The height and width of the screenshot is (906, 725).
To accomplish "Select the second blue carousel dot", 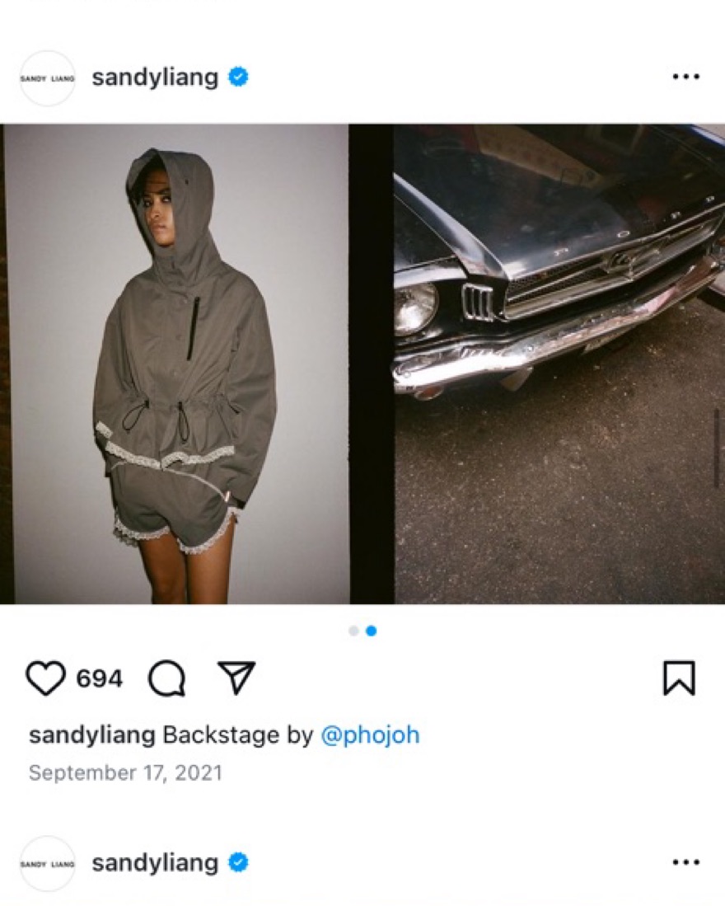I will point(372,631).
